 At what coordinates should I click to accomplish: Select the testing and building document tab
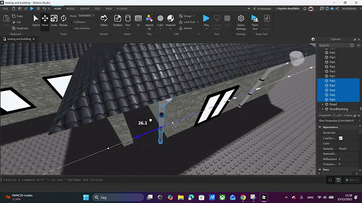(19, 39)
